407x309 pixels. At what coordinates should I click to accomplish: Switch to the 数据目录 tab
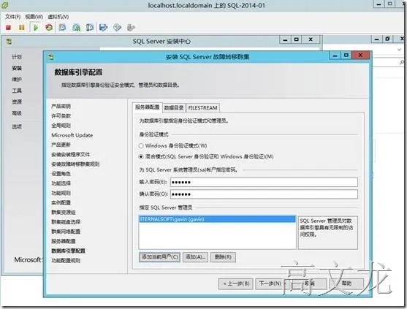tap(174, 107)
